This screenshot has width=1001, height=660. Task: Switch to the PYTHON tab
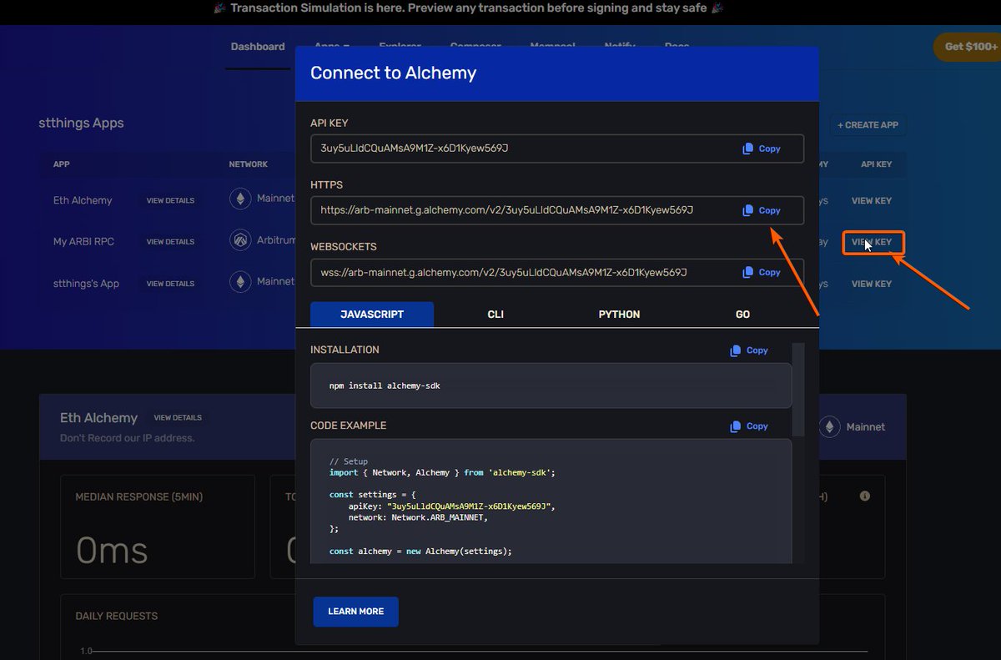tap(619, 315)
